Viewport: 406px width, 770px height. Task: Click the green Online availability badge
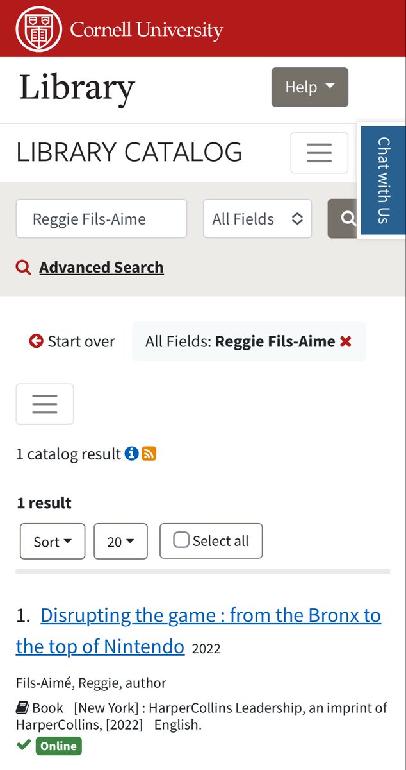point(59,746)
